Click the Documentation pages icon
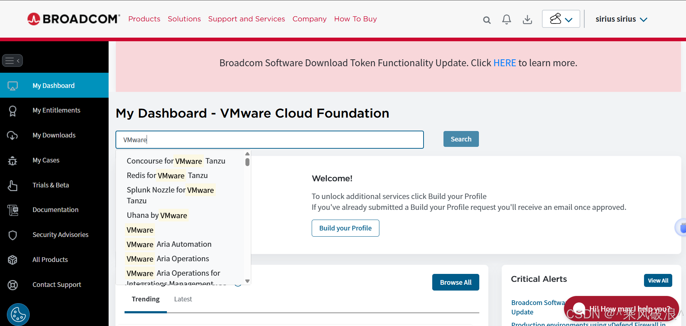This screenshot has height=326, width=686. (x=13, y=210)
